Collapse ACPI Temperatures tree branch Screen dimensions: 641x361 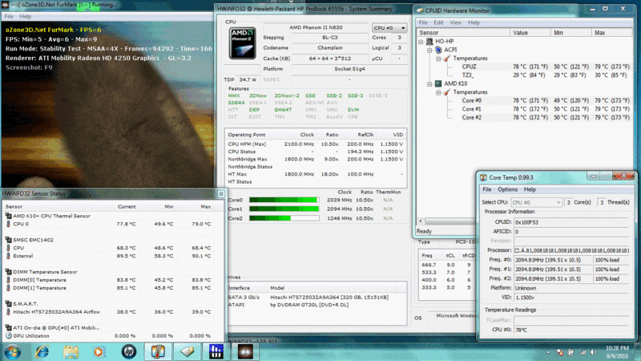(x=439, y=58)
